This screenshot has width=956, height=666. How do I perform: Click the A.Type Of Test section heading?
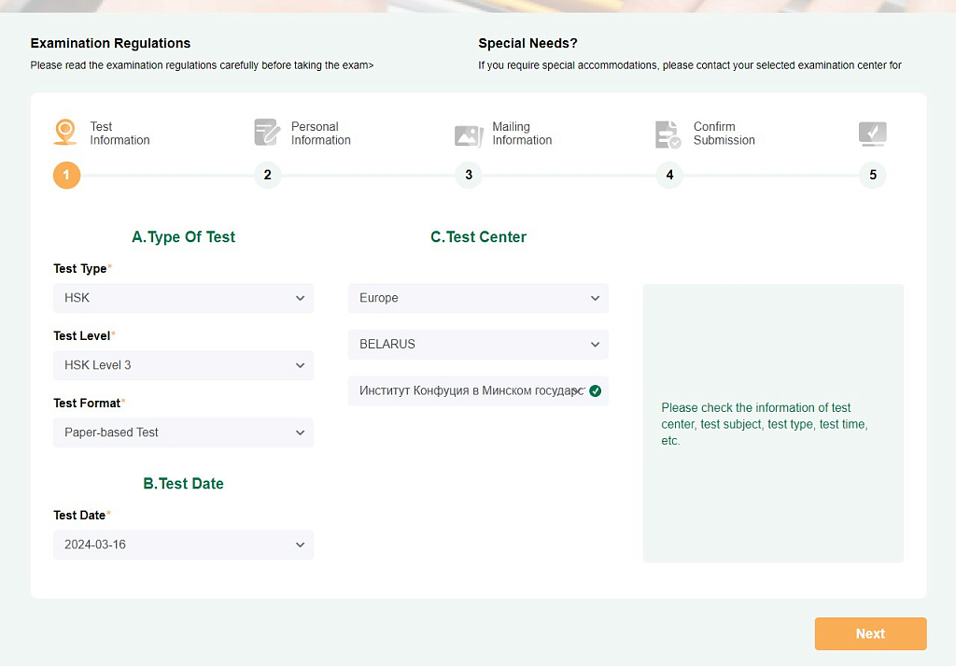pyautogui.click(x=184, y=236)
